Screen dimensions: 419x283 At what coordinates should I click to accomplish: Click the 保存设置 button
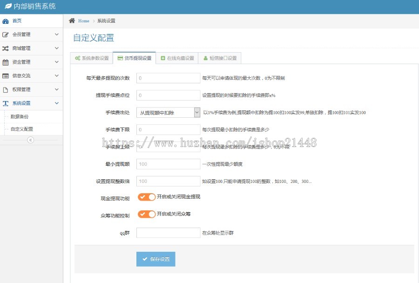(x=155, y=259)
